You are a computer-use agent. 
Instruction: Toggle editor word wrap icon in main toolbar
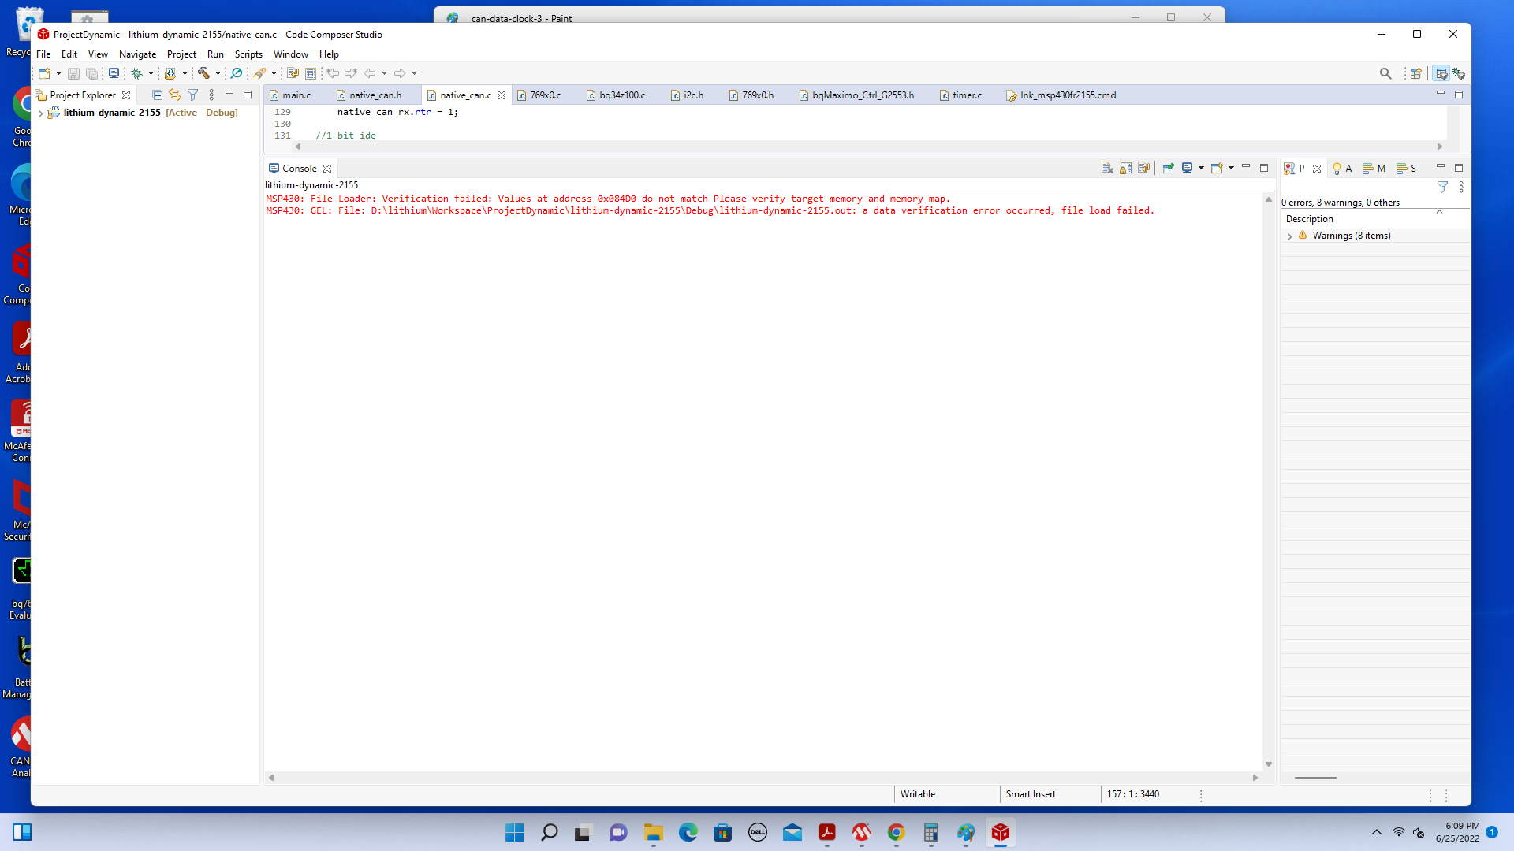tap(293, 73)
